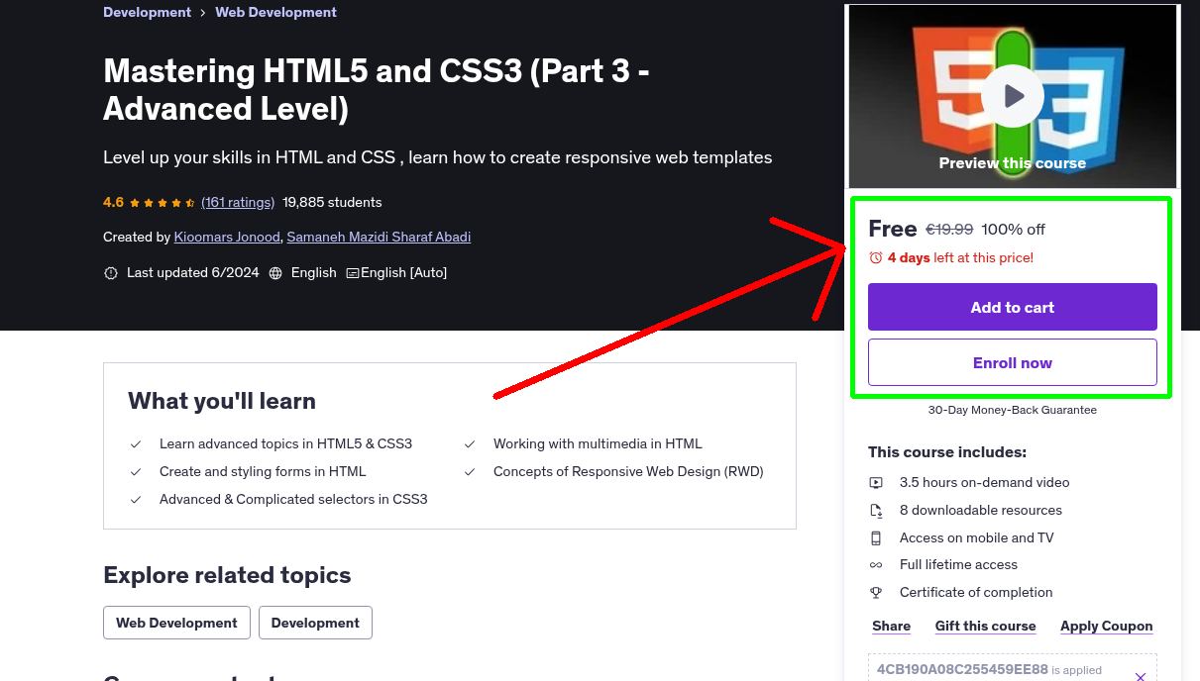Click the Preview this course label

pyautogui.click(x=1013, y=163)
